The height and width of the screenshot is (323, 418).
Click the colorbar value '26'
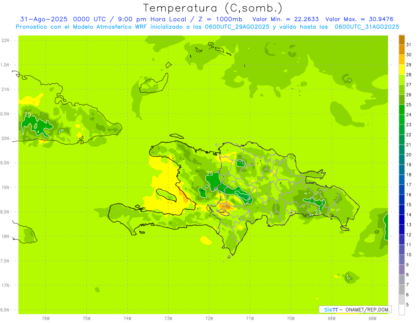[x=409, y=95]
